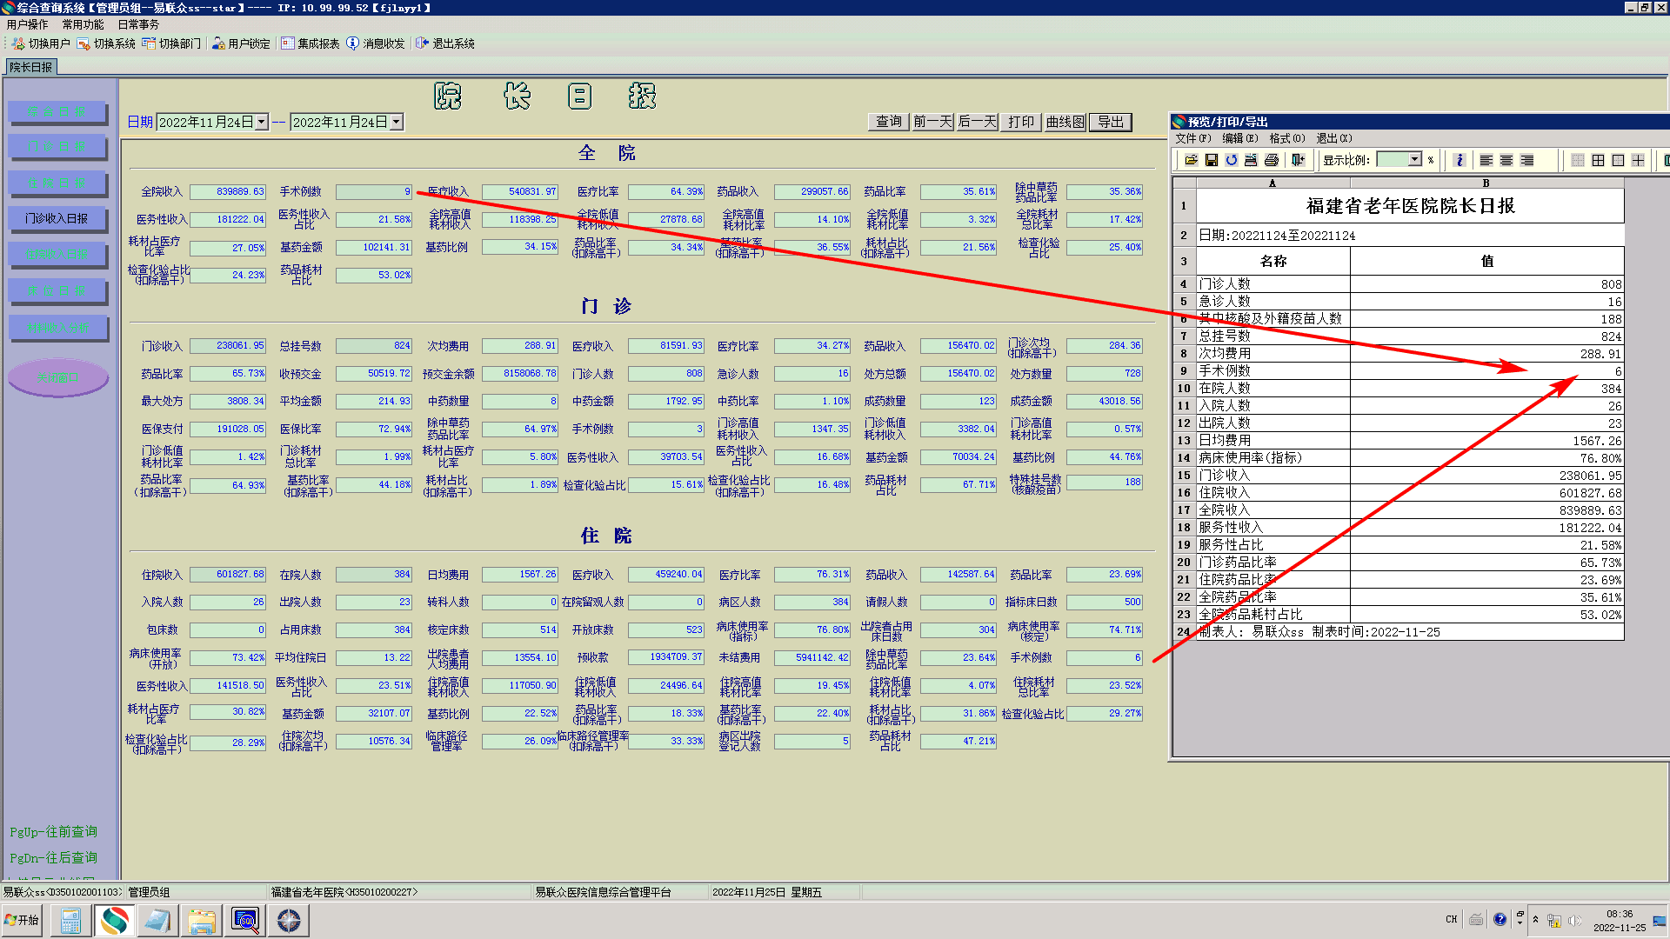Open the end date dropdown arrow
The height and width of the screenshot is (939, 1670).
[x=396, y=123]
